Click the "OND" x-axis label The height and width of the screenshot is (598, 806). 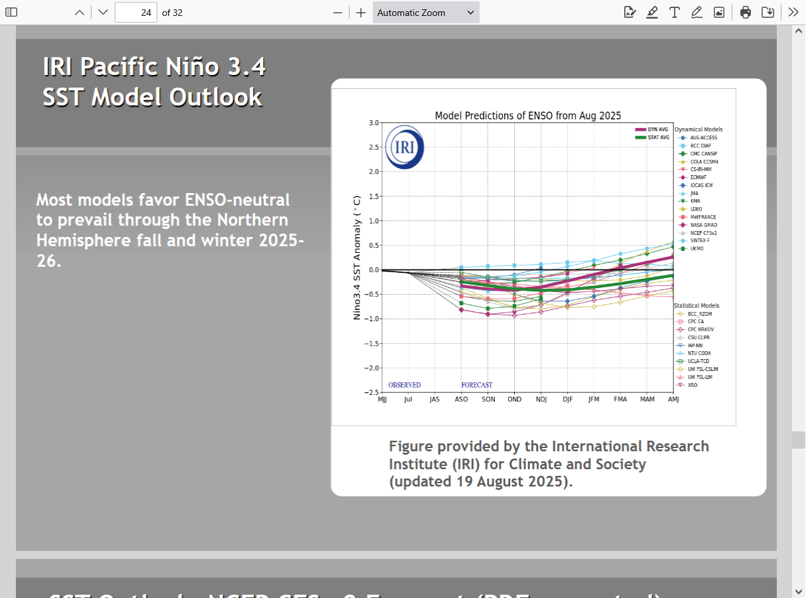point(515,400)
